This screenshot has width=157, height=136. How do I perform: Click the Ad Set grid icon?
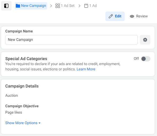tap(58, 6)
